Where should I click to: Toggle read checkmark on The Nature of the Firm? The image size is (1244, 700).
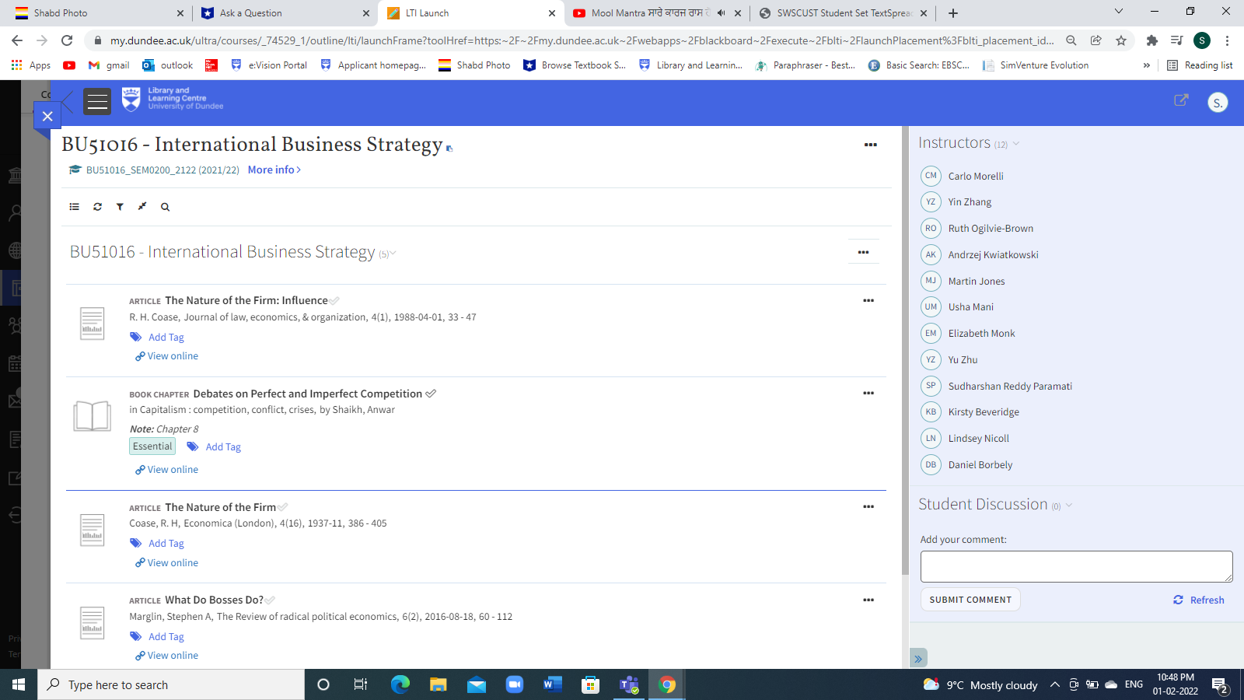[x=282, y=507]
